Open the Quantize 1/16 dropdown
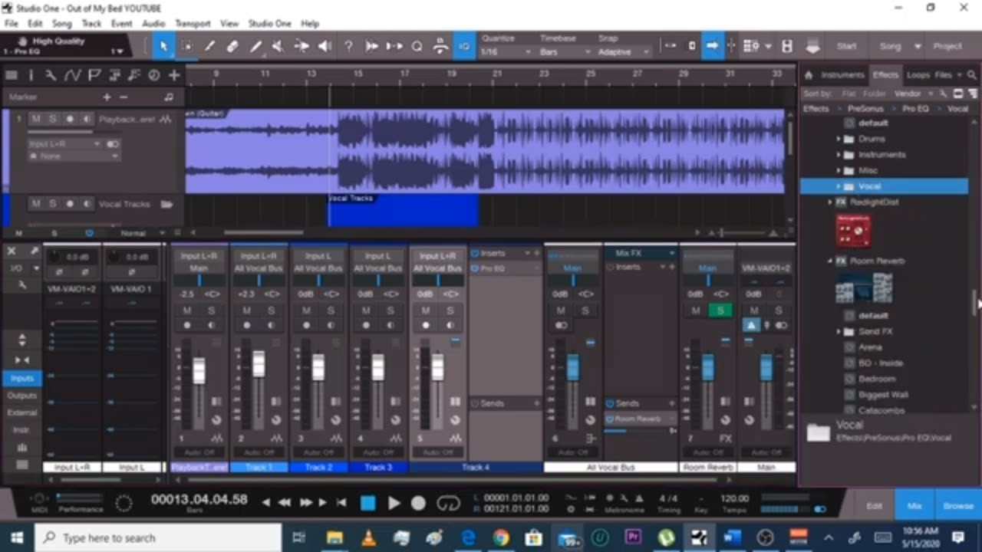 click(x=506, y=52)
